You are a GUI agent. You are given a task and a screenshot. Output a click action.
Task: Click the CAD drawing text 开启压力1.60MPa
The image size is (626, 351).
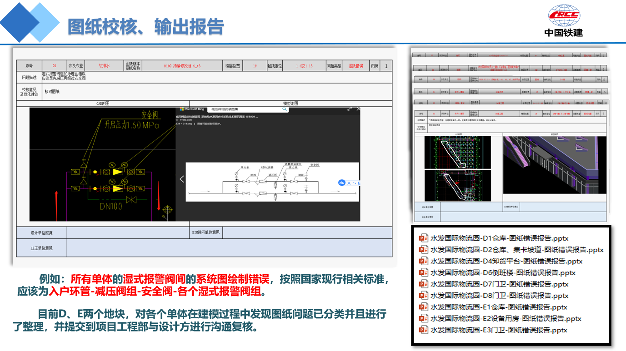tap(132, 125)
